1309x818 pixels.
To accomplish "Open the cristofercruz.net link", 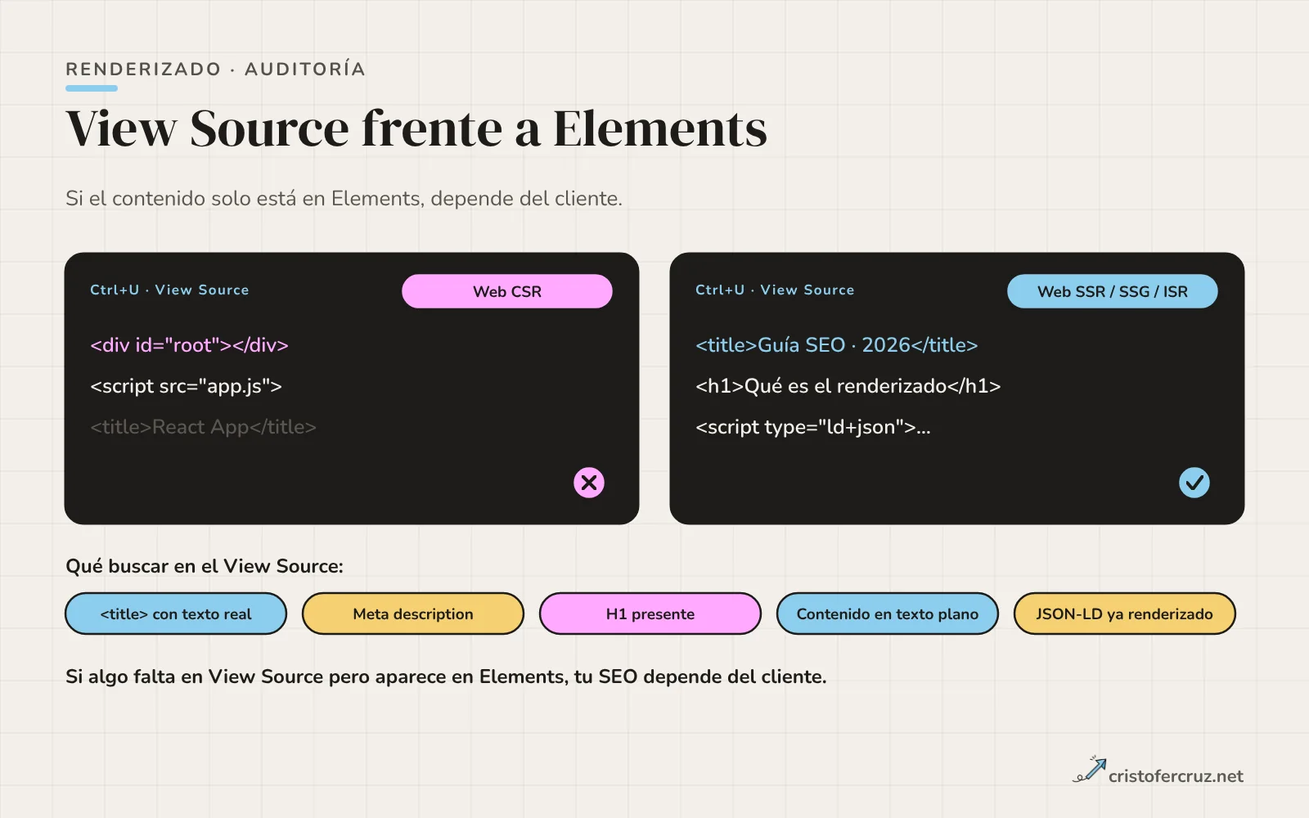I will click(x=1176, y=776).
